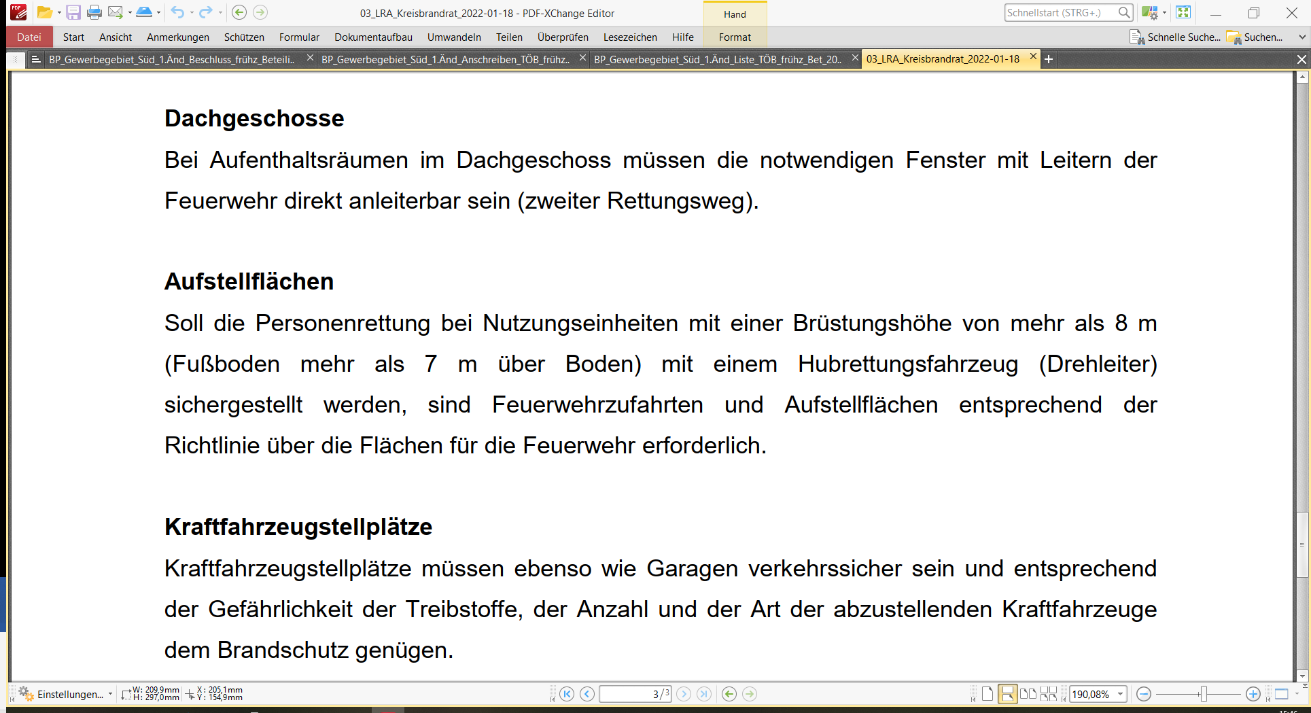Click the scanner icon in the quick toolbar
Viewport: 1311px width, 713px height.
[144, 12]
